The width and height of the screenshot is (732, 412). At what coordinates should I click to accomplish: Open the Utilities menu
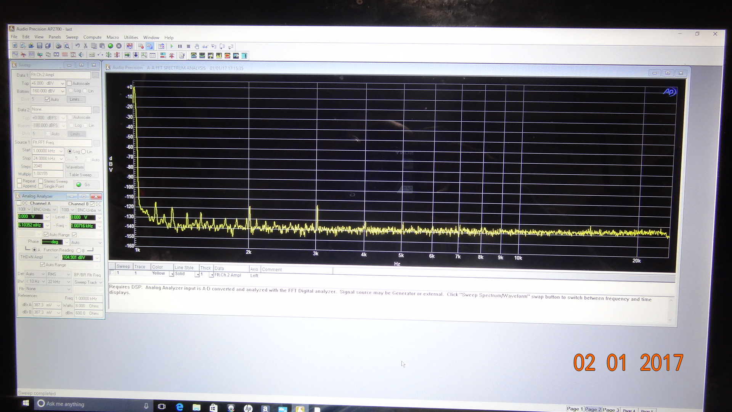pos(131,37)
